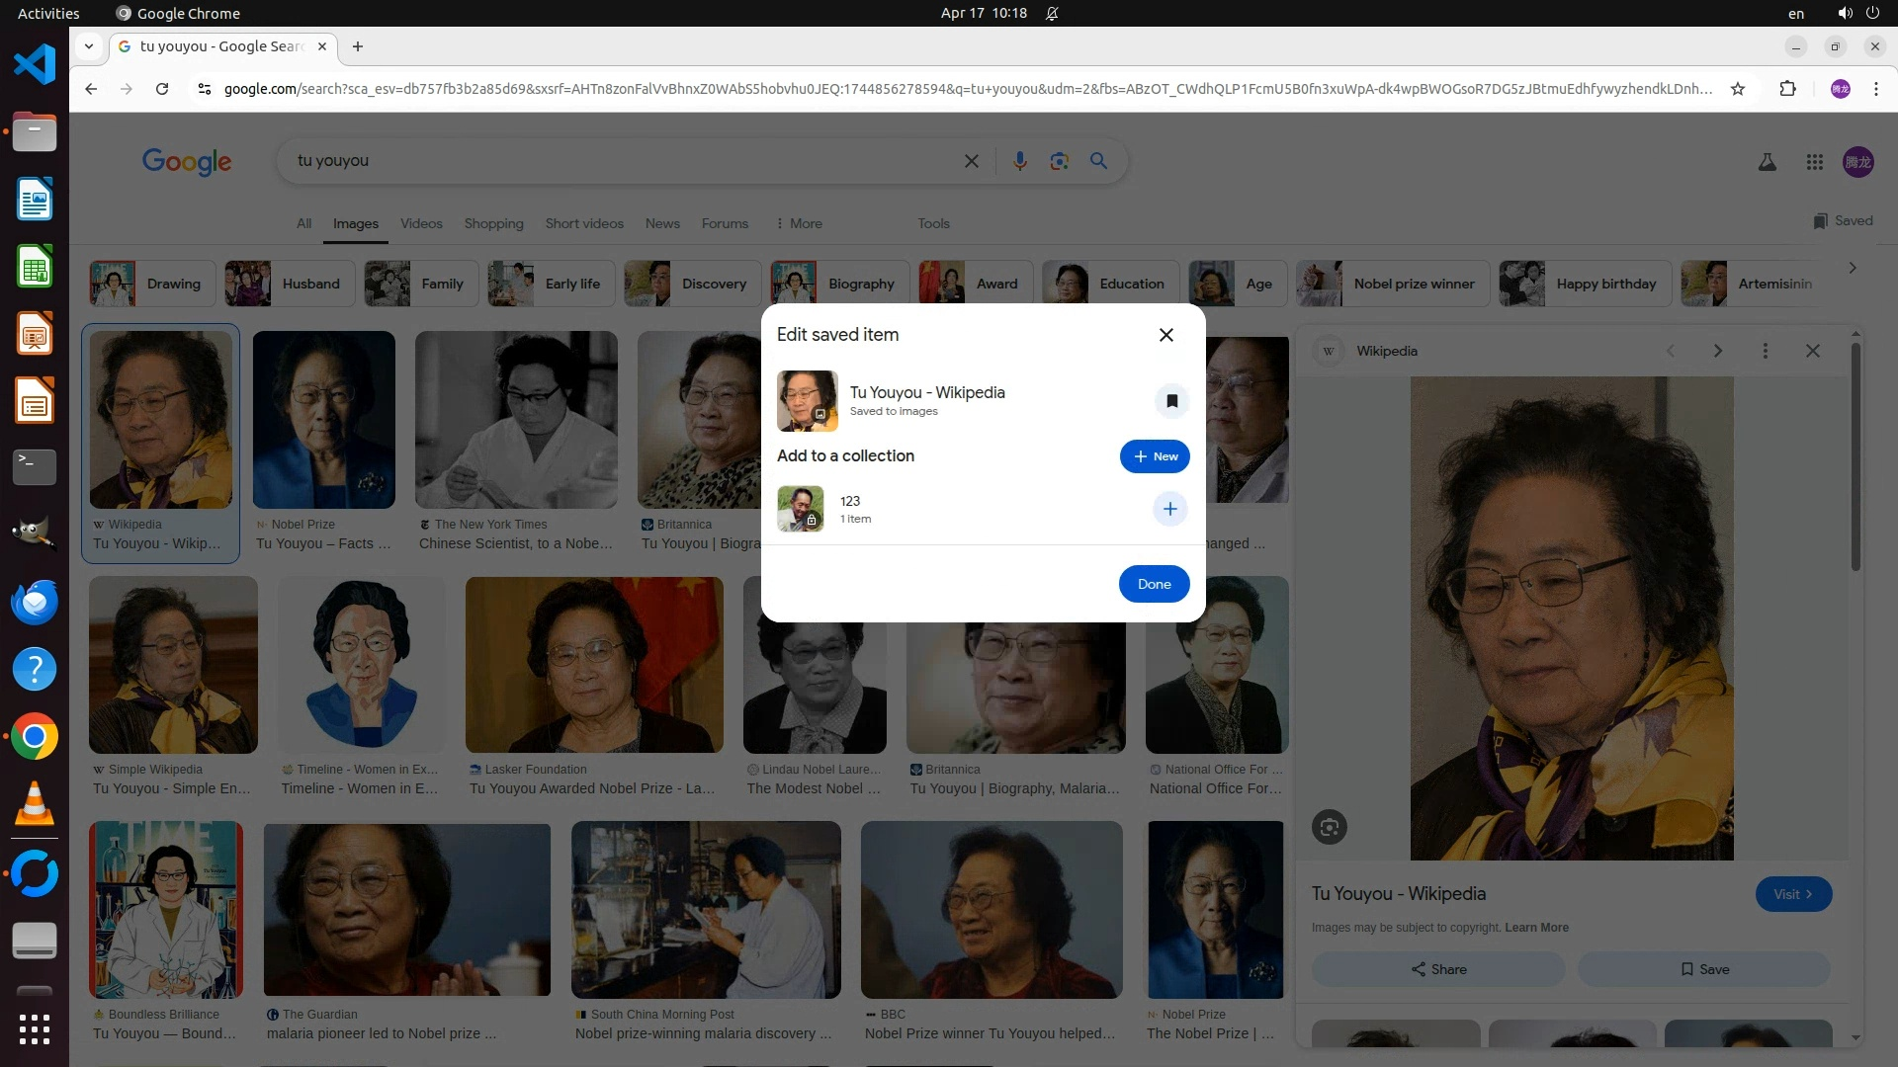Click the blue search magnifier icon
Image resolution: width=1898 pixels, height=1067 pixels.
pyautogui.click(x=1098, y=161)
